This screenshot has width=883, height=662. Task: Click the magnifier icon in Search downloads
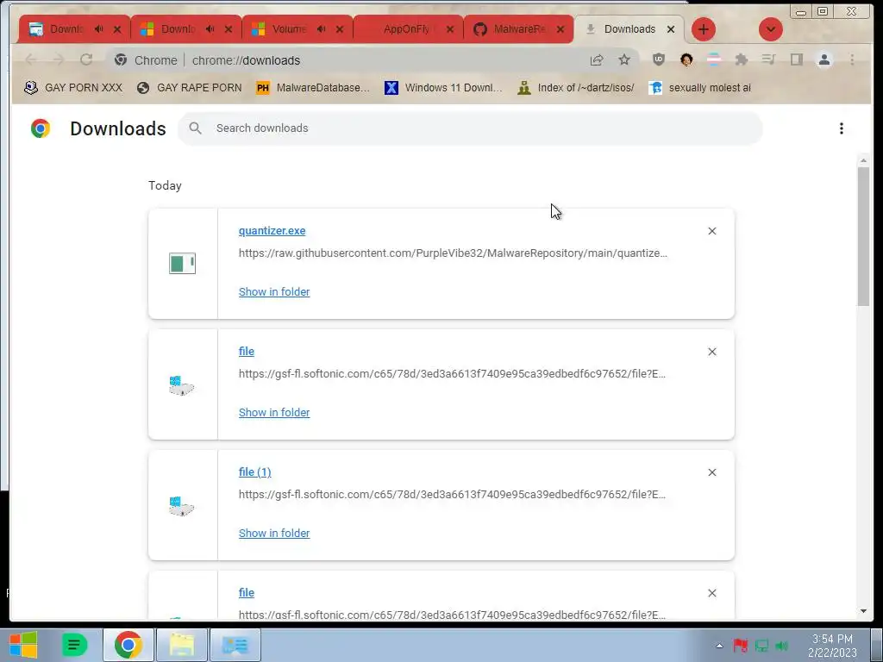click(x=196, y=128)
